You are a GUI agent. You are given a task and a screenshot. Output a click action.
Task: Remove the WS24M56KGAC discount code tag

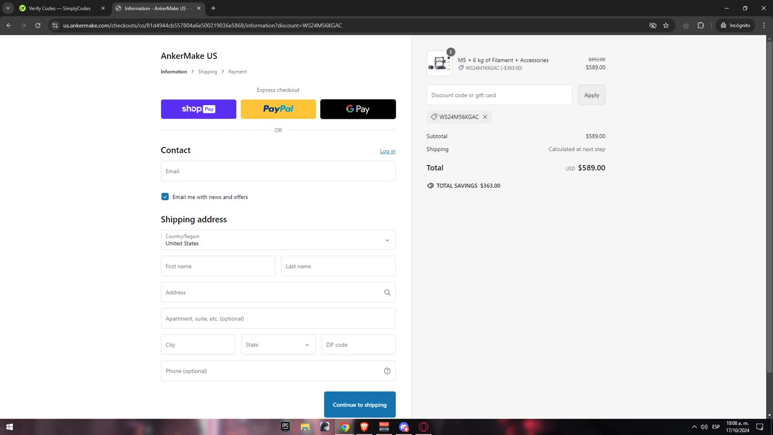pyautogui.click(x=485, y=117)
